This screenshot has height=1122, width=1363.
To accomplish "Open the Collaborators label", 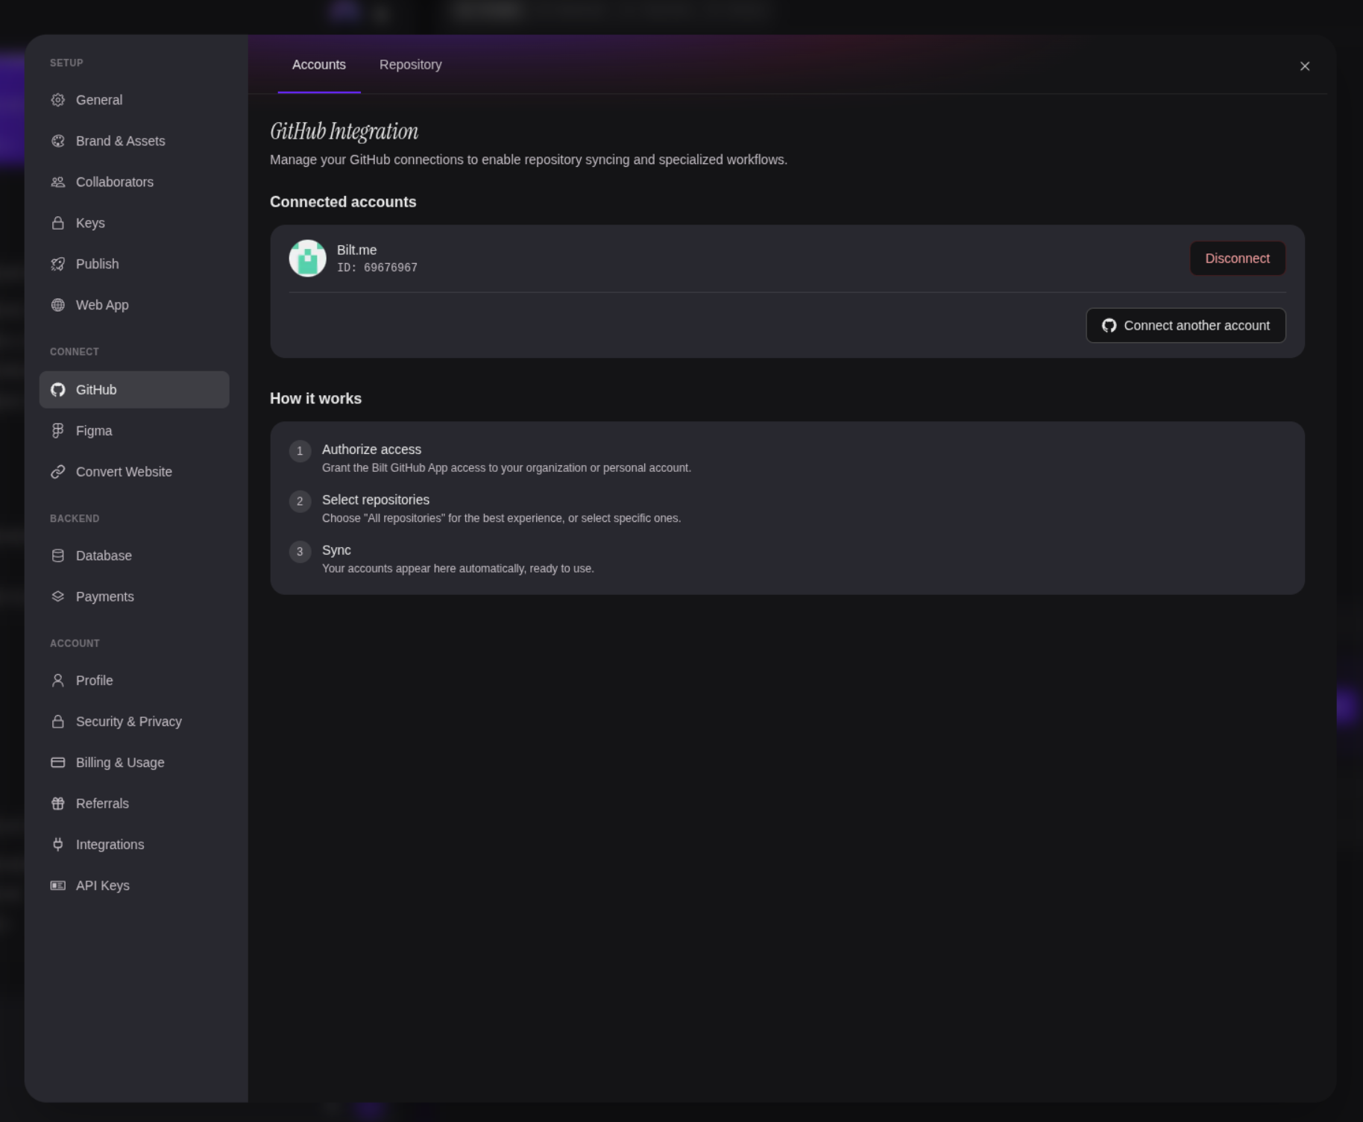I will click(x=115, y=182).
